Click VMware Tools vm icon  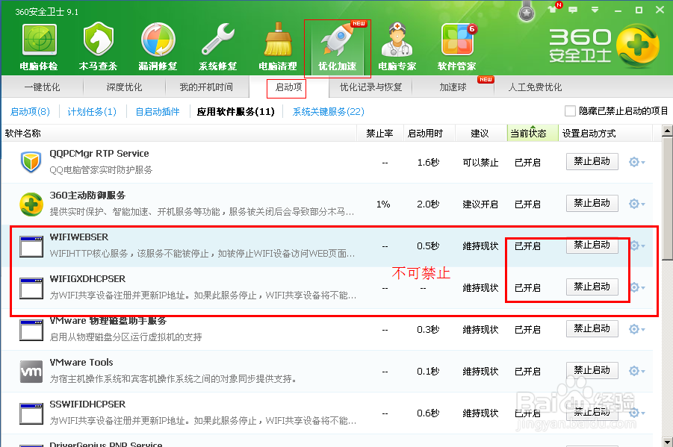coord(31,372)
